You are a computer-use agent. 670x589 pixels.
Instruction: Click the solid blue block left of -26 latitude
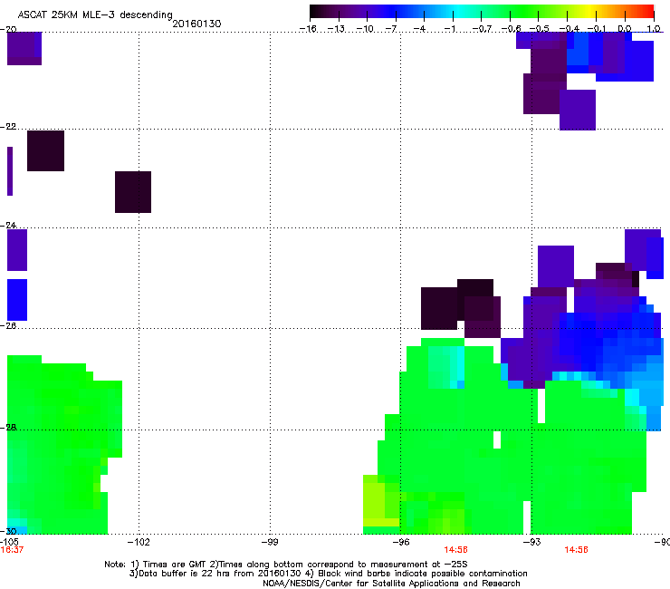(17, 300)
